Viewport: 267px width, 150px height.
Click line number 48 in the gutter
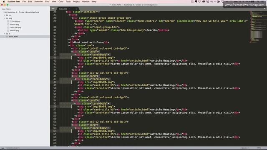click(x=55, y=82)
